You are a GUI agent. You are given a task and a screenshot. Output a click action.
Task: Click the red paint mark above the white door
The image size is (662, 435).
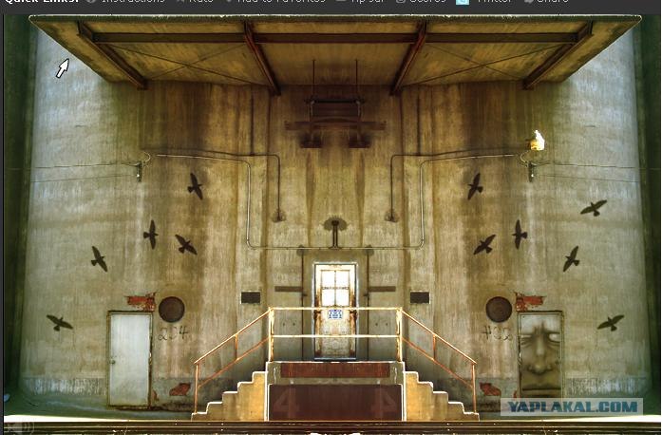click(x=142, y=301)
